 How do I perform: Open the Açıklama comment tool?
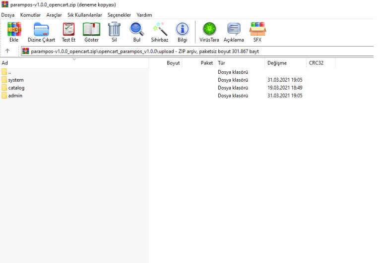234,29
